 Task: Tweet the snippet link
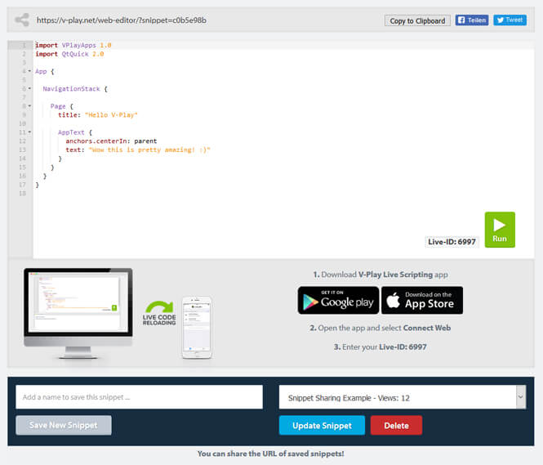point(510,20)
